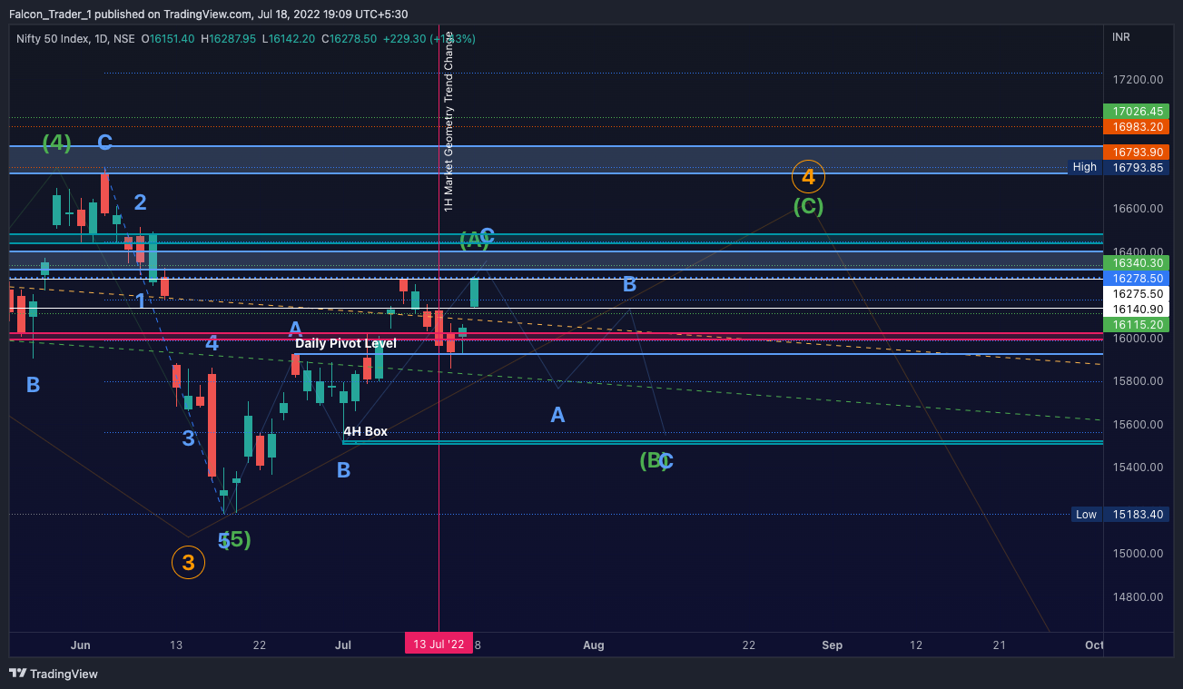
Task: Click the orange 16793.90 price label
Action: click(1139, 152)
